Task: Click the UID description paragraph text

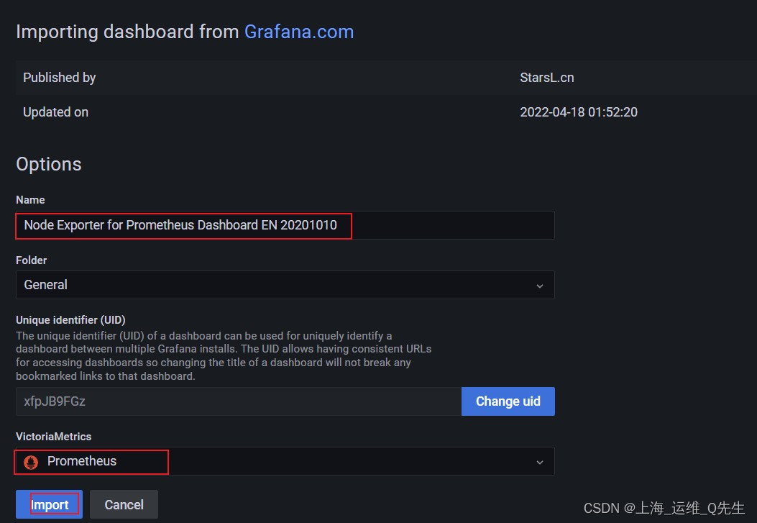Action: pyautogui.click(x=224, y=356)
